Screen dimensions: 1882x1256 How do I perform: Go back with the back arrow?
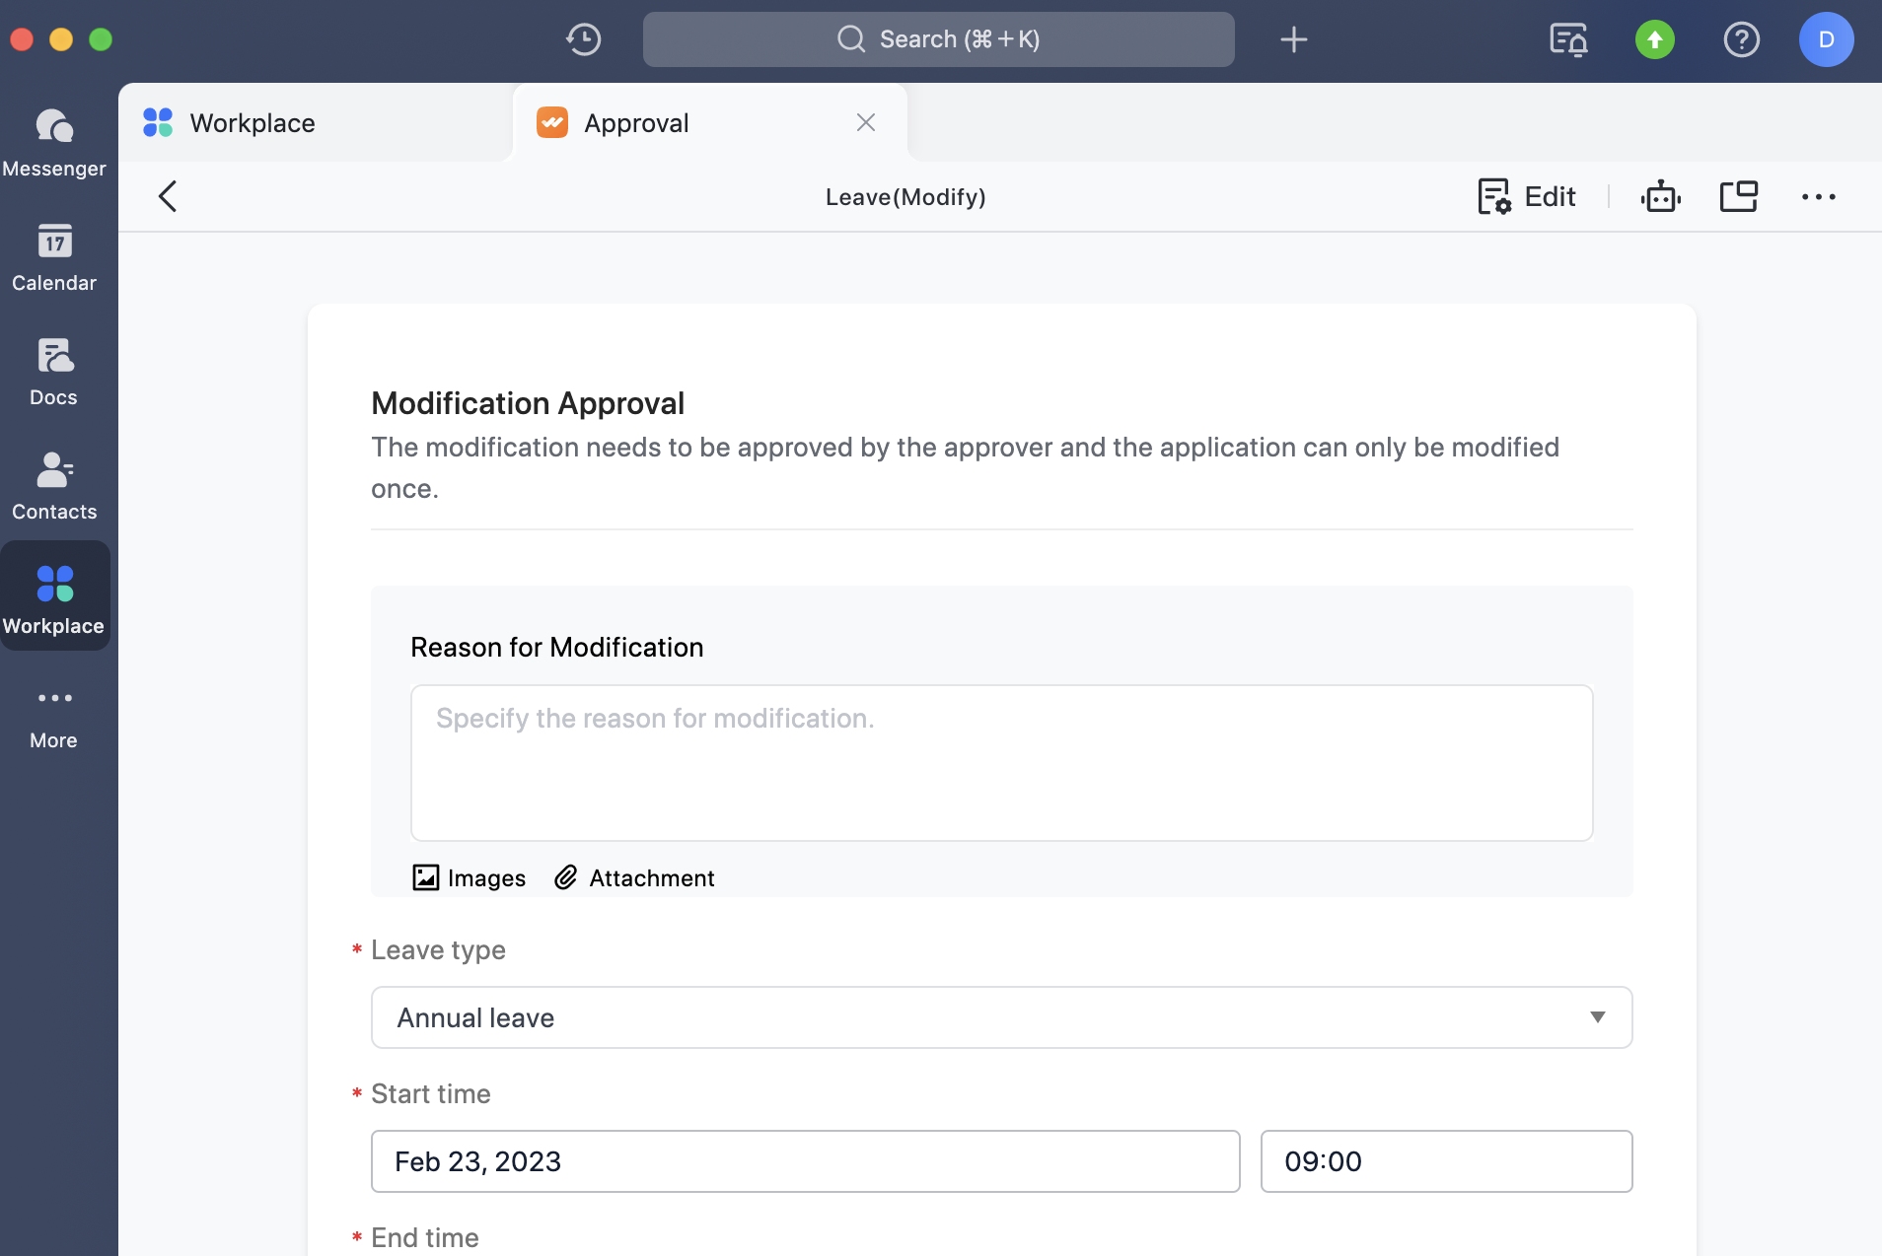(x=167, y=195)
